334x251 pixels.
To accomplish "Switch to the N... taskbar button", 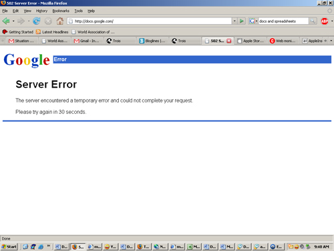I will point(160,246).
